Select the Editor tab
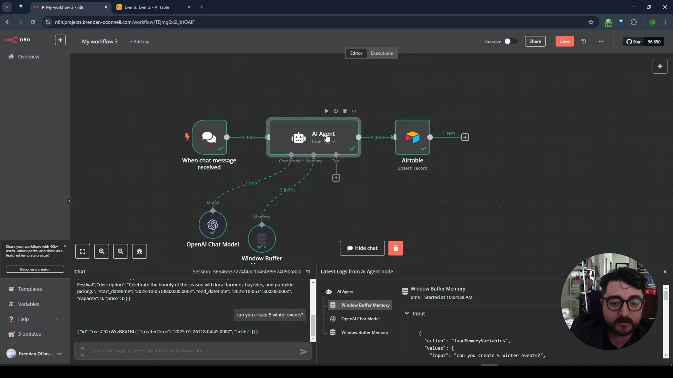Image resolution: width=673 pixels, height=378 pixels. [356, 52]
